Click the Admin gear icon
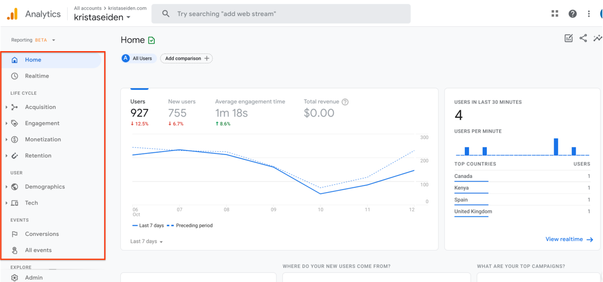Screen dimensions: 603x282 tap(15, 277)
